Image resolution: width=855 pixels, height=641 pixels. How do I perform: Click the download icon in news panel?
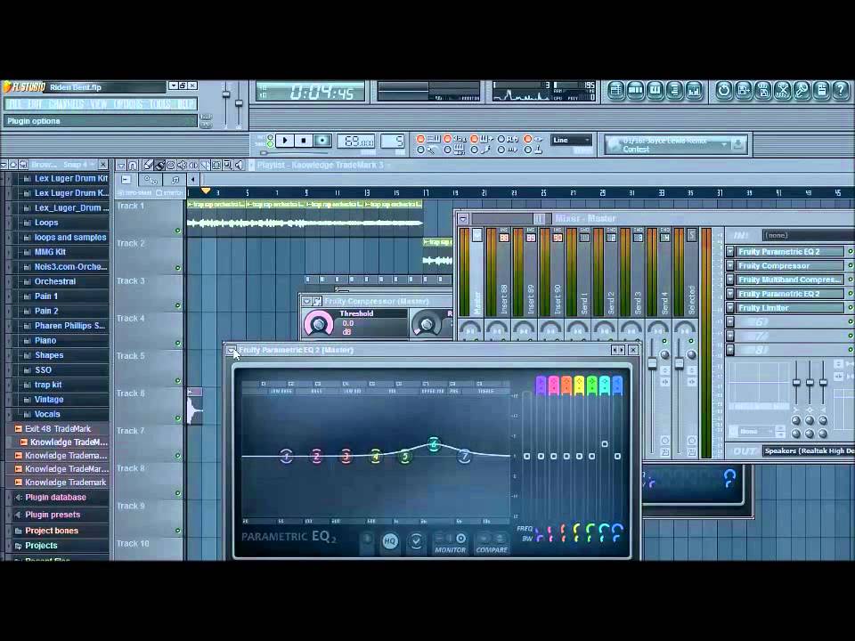737,145
